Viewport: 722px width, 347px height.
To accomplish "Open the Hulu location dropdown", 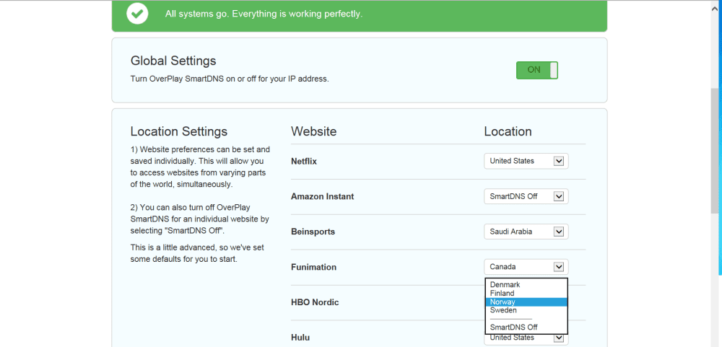I will click(526, 338).
